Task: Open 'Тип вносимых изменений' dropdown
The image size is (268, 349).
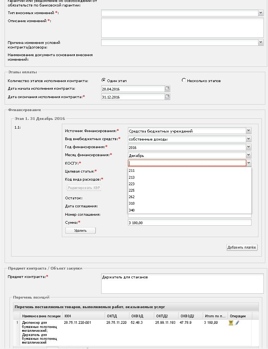Action: pyautogui.click(x=261, y=13)
